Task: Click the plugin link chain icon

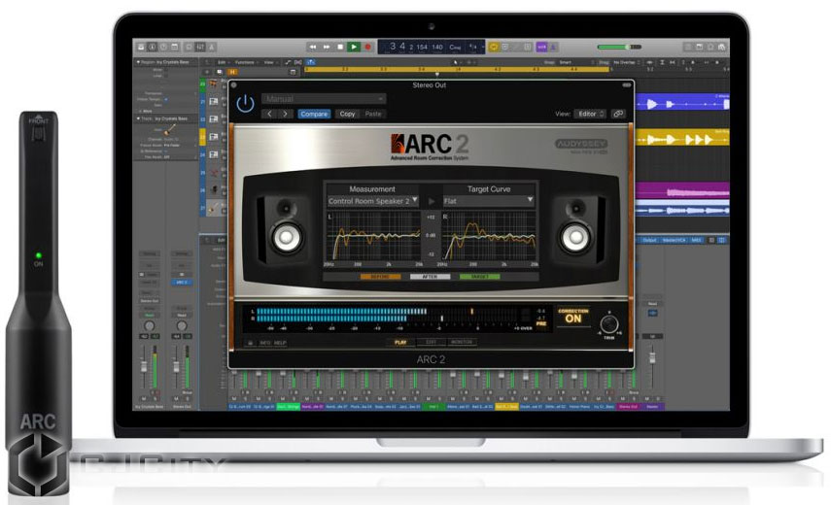Action: [618, 114]
